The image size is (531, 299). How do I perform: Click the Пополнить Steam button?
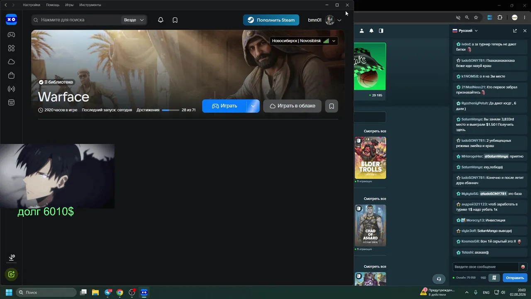click(271, 20)
